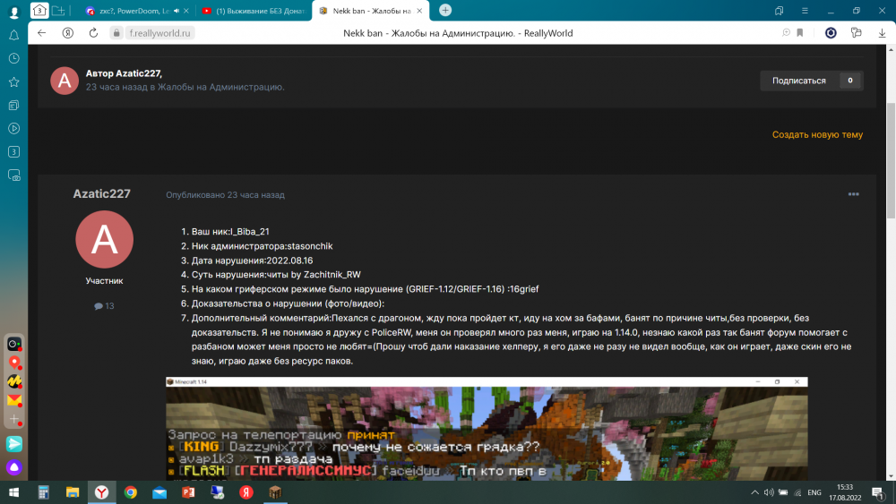Close the Nekk ban tab
This screenshot has height=504, width=896.
[x=419, y=11]
